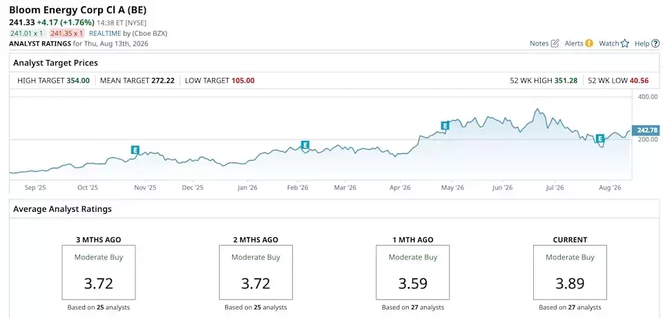This screenshot has width=663, height=318.
Task: Click the (Cboe BZX) exchange label
Action: pos(150,33)
